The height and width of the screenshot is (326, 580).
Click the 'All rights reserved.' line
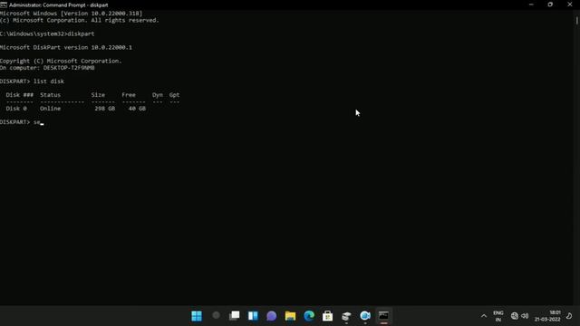pyautogui.click(x=125, y=20)
